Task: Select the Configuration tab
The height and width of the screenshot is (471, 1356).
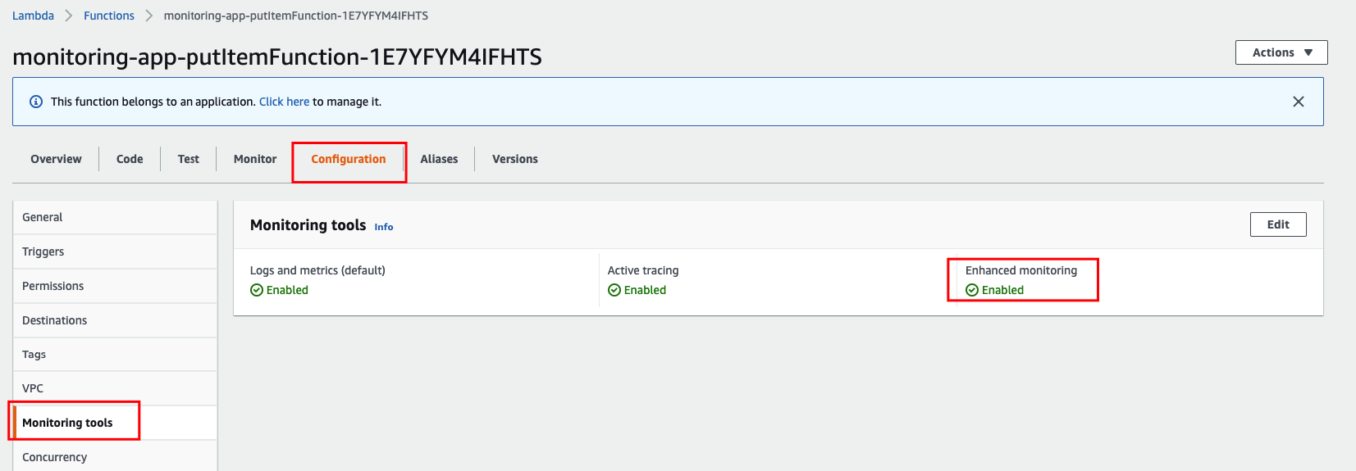Action: tap(349, 159)
